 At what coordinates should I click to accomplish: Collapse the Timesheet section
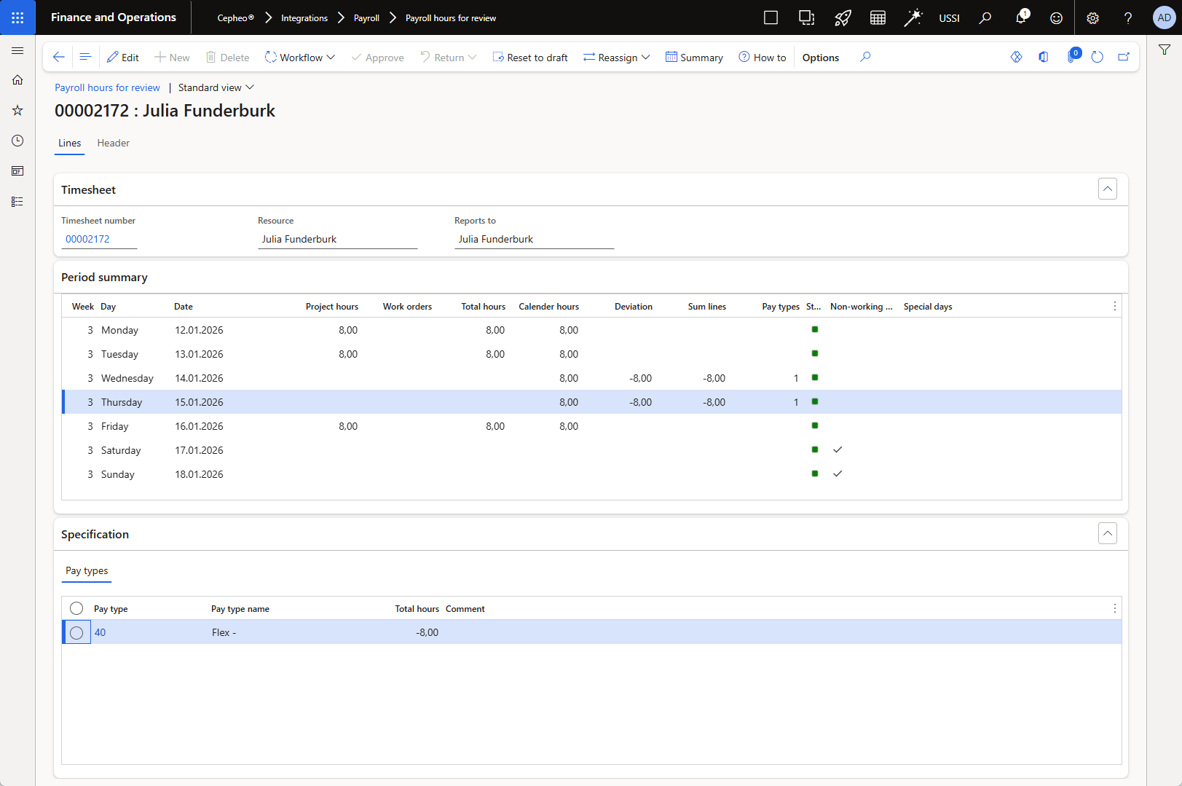pos(1107,189)
